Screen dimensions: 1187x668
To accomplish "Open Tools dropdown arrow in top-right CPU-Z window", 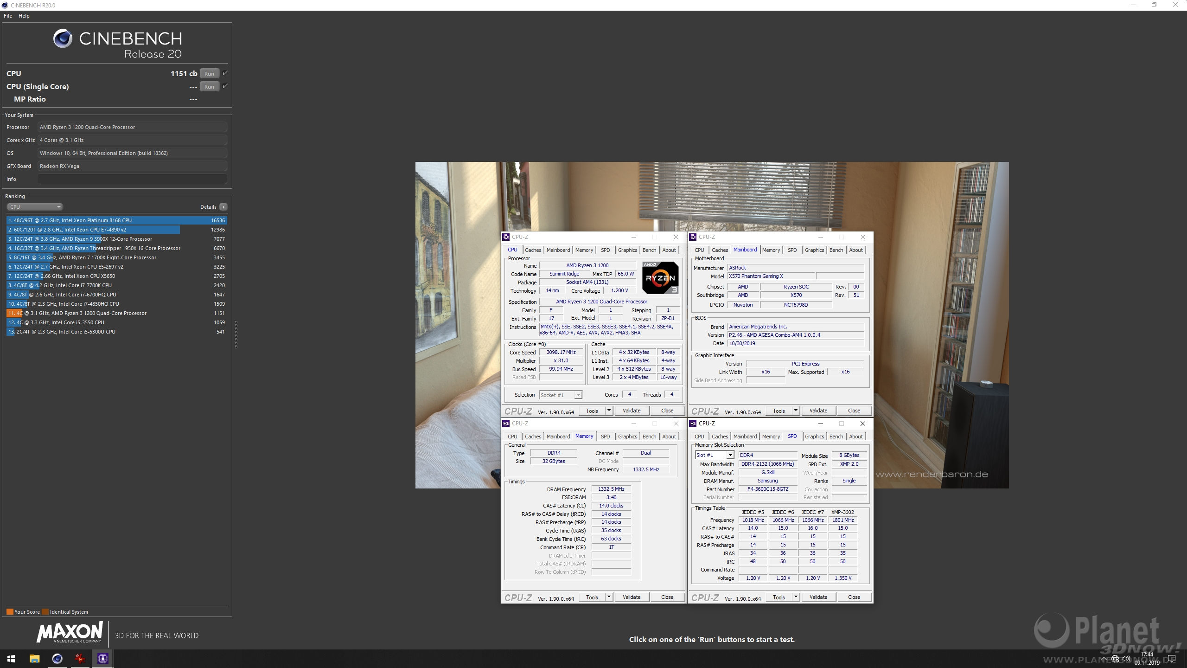I will coord(796,411).
